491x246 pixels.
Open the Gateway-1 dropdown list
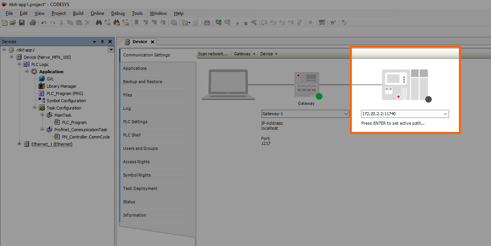(346, 114)
